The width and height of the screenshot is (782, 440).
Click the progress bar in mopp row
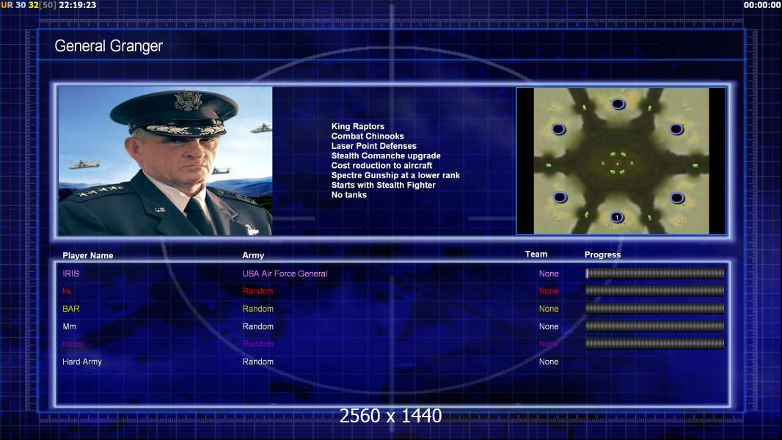(x=655, y=343)
